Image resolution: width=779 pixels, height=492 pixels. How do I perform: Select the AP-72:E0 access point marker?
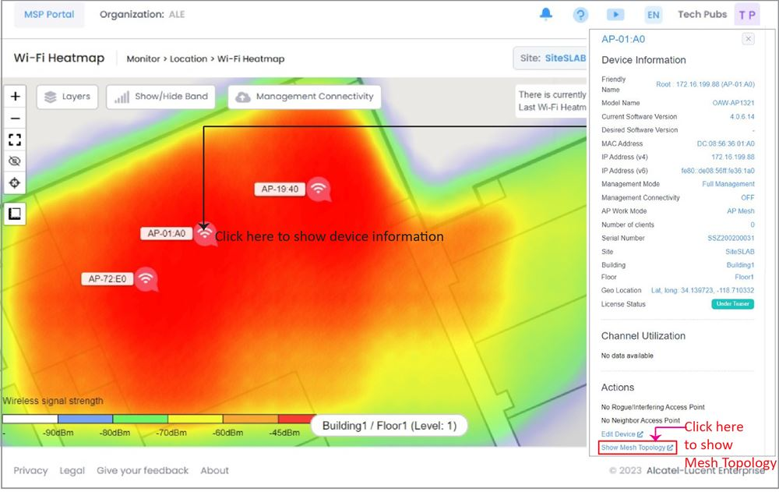(146, 278)
